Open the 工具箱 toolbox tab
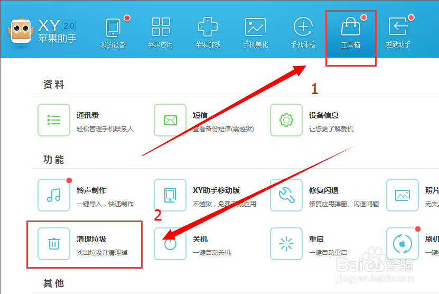439x294 pixels. [351, 33]
